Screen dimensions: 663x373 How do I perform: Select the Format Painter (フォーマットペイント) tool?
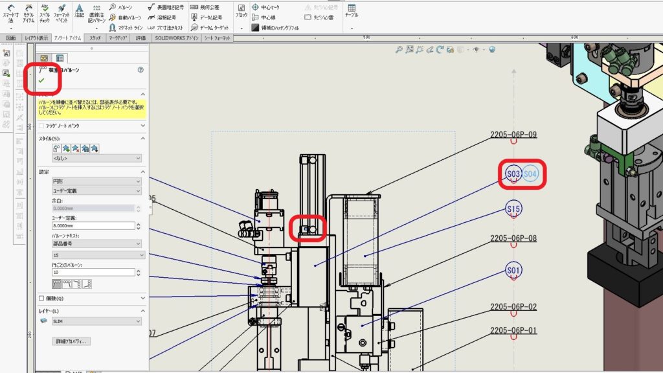point(62,12)
